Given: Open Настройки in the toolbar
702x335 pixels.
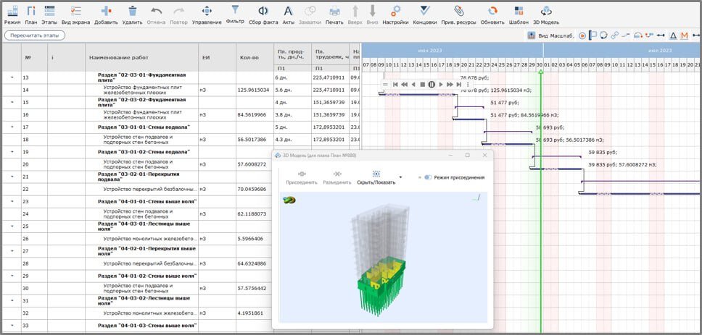Looking at the screenshot, I should [x=395, y=11].
